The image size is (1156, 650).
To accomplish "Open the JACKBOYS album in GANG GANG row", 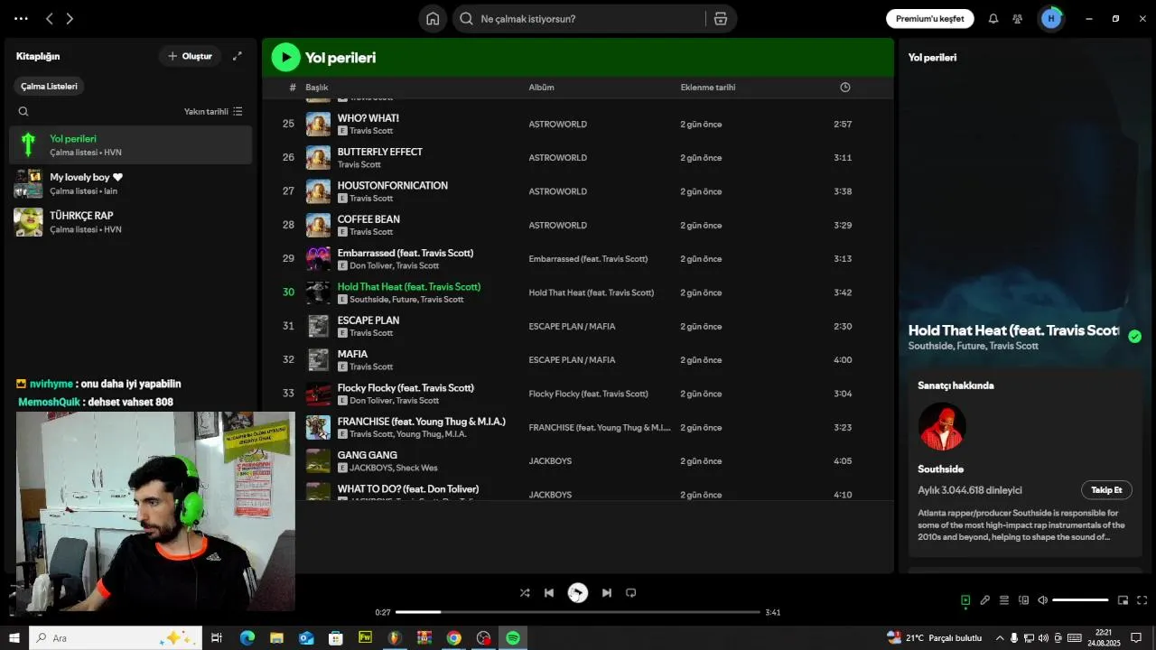I will tap(550, 461).
